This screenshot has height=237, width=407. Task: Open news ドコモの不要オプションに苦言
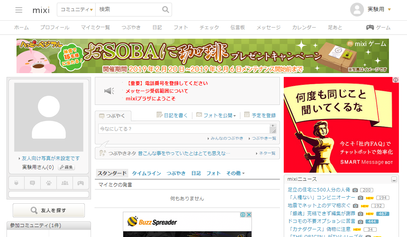[x=321, y=221]
